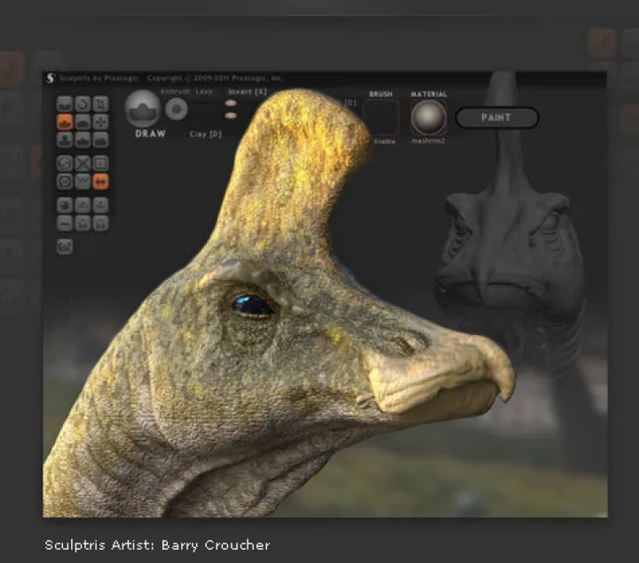Select the Flatten tool
The image size is (639, 563).
click(83, 121)
